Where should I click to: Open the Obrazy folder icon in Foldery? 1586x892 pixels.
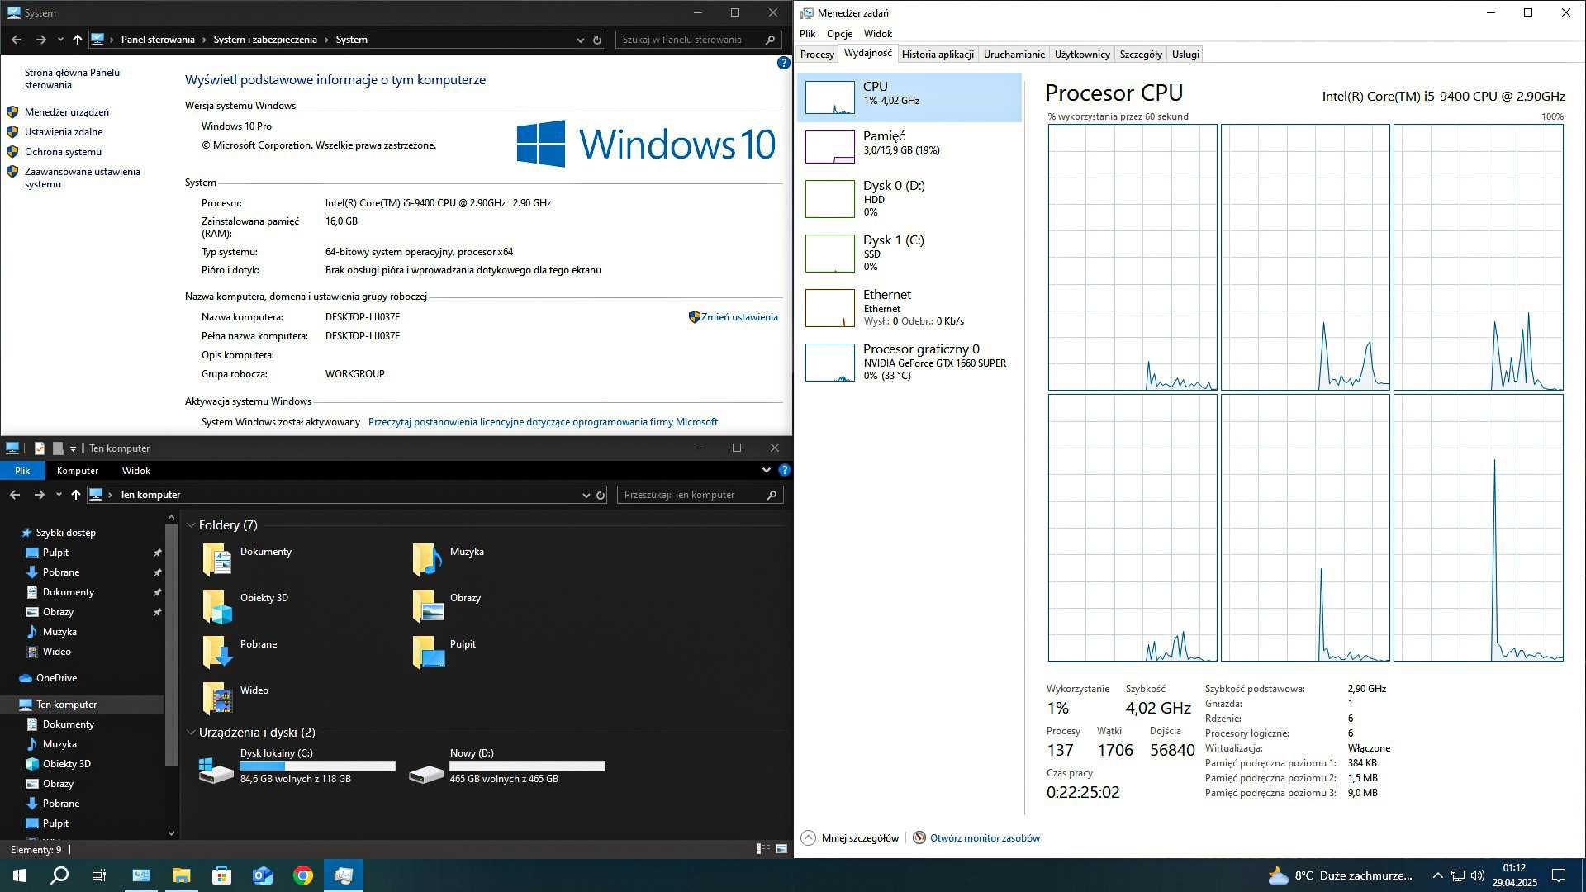427,605
